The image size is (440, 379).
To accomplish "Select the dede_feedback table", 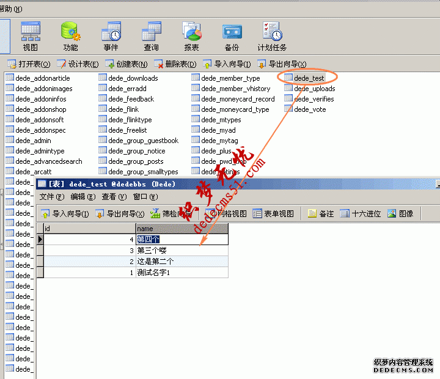I will click(131, 99).
